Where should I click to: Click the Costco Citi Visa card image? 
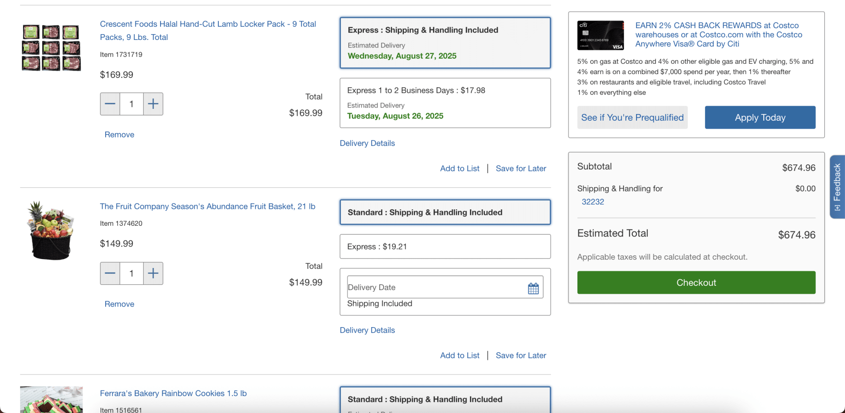600,35
